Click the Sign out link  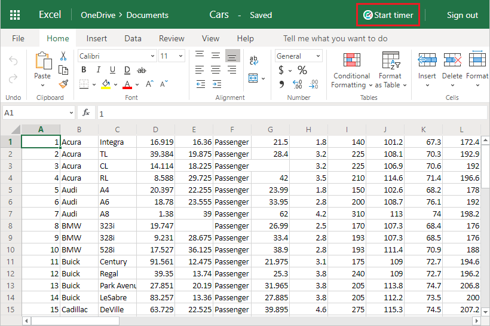(462, 15)
